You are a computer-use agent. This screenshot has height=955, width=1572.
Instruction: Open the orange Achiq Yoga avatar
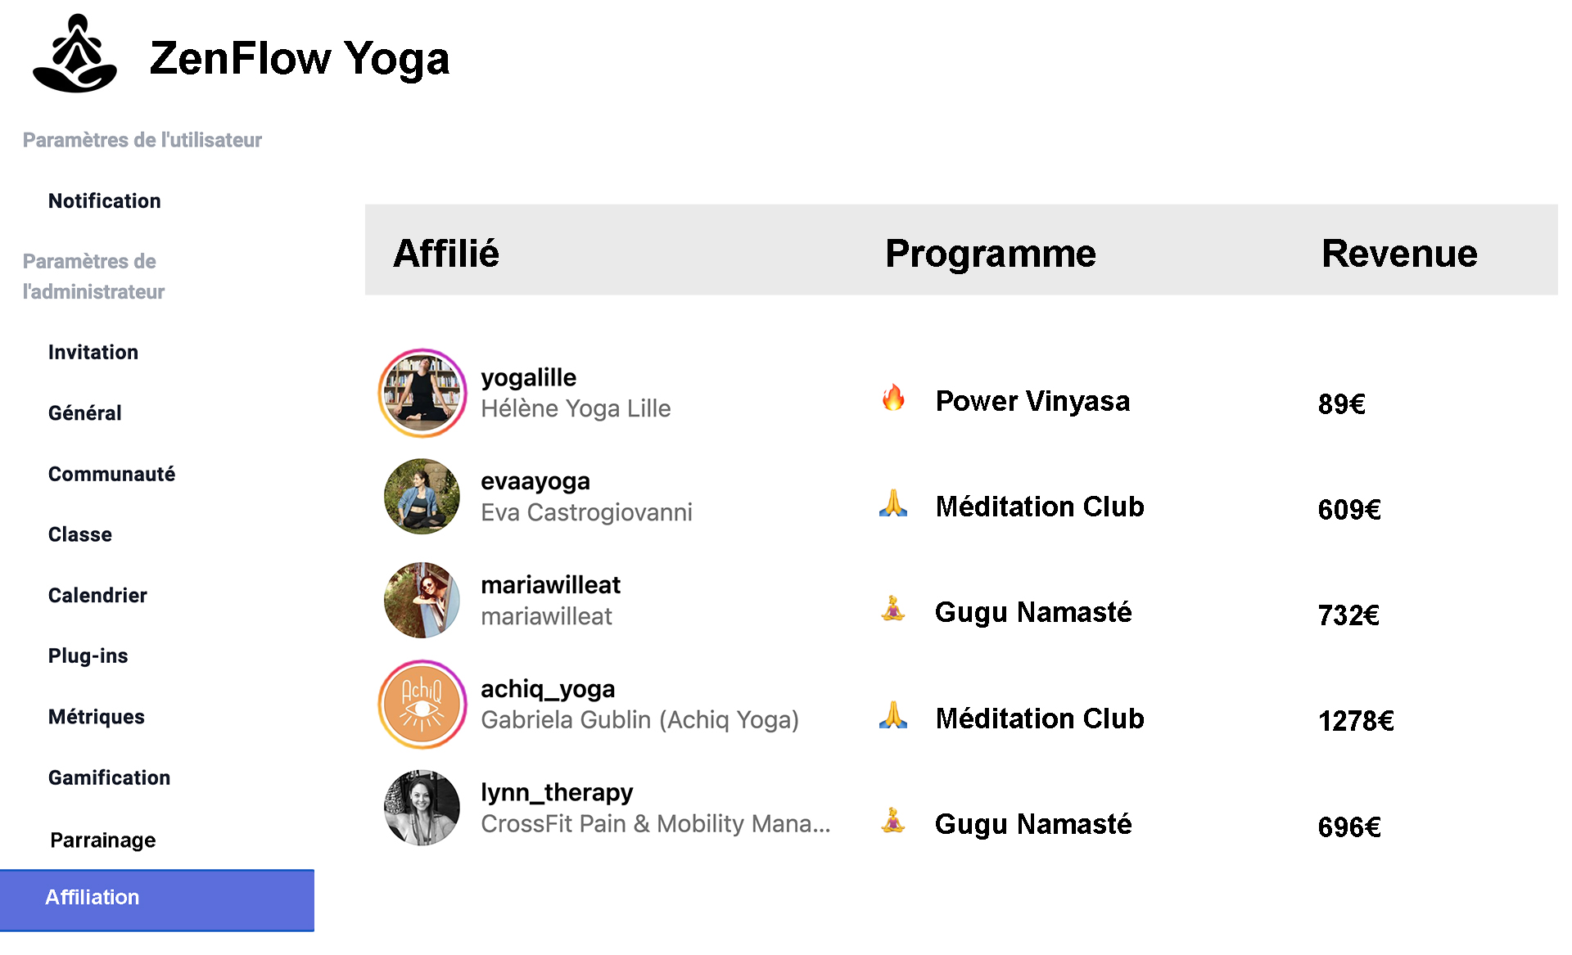point(422,705)
